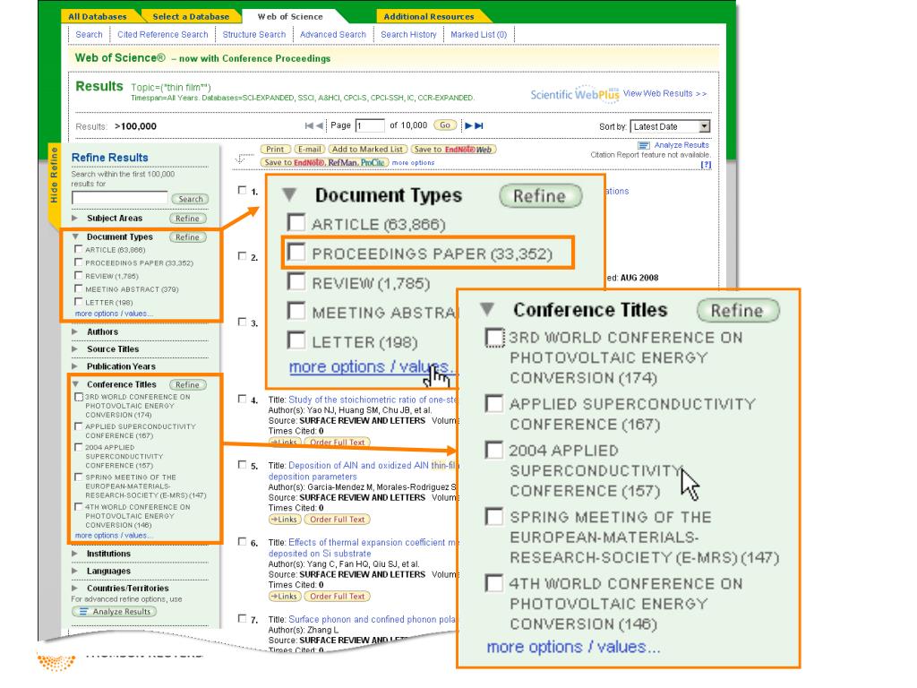
Task: Click Analyze Results button under advanced refine options
Action: (x=114, y=611)
